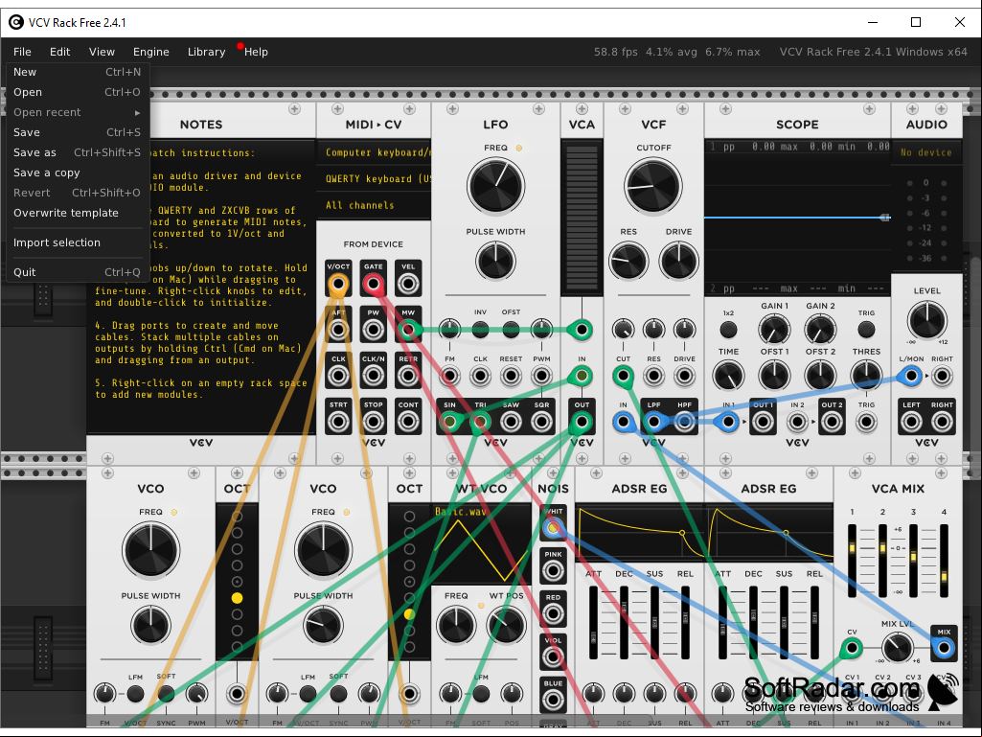Image resolution: width=982 pixels, height=737 pixels.
Task: Open the Engine menu
Action: click(x=151, y=52)
